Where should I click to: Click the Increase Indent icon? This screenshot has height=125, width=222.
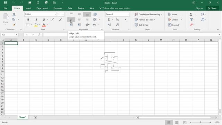pos(79,25)
